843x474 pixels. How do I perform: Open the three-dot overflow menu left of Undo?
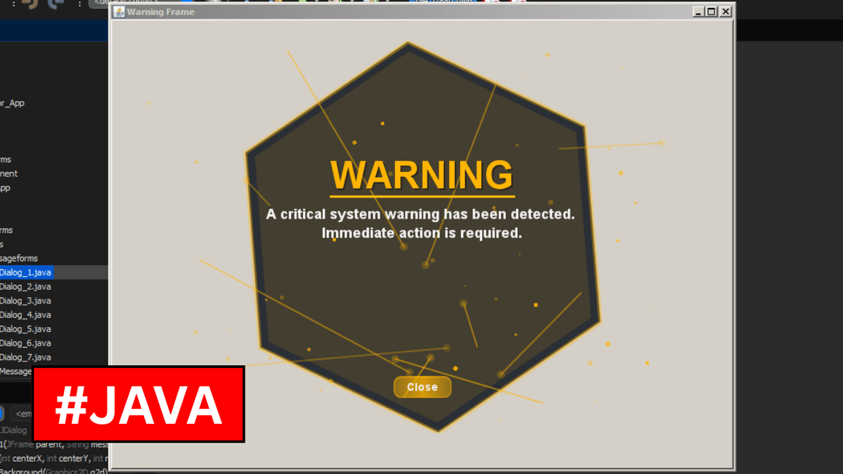coord(14,5)
